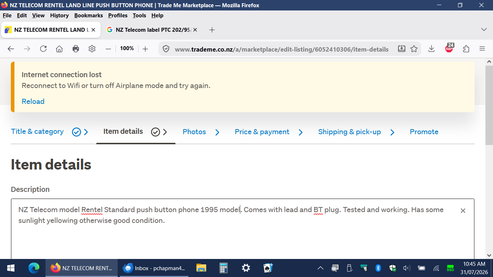The width and height of the screenshot is (493, 277).
Task: List all open tabs
Action: coord(484,30)
